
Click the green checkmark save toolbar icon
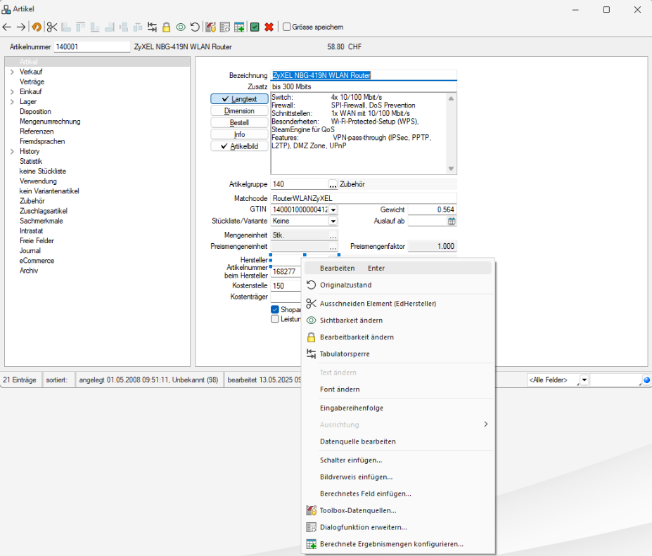click(x=255, y=27)
